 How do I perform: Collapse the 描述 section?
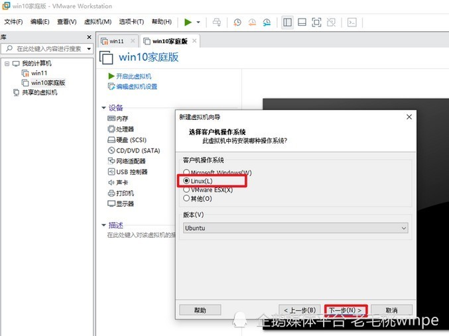coord(103,225)
